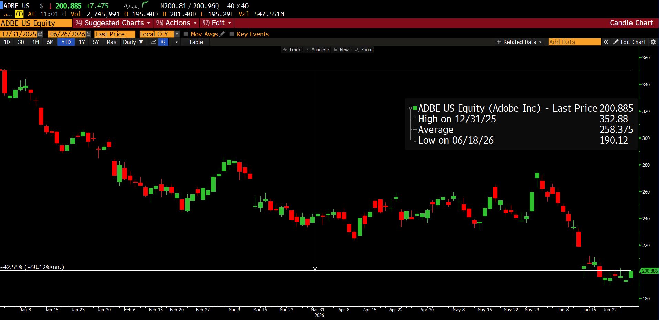Click the Mar 31 2026 axis date label
The height and width of the screenshot is (320, 659).
tap(318, 312)
